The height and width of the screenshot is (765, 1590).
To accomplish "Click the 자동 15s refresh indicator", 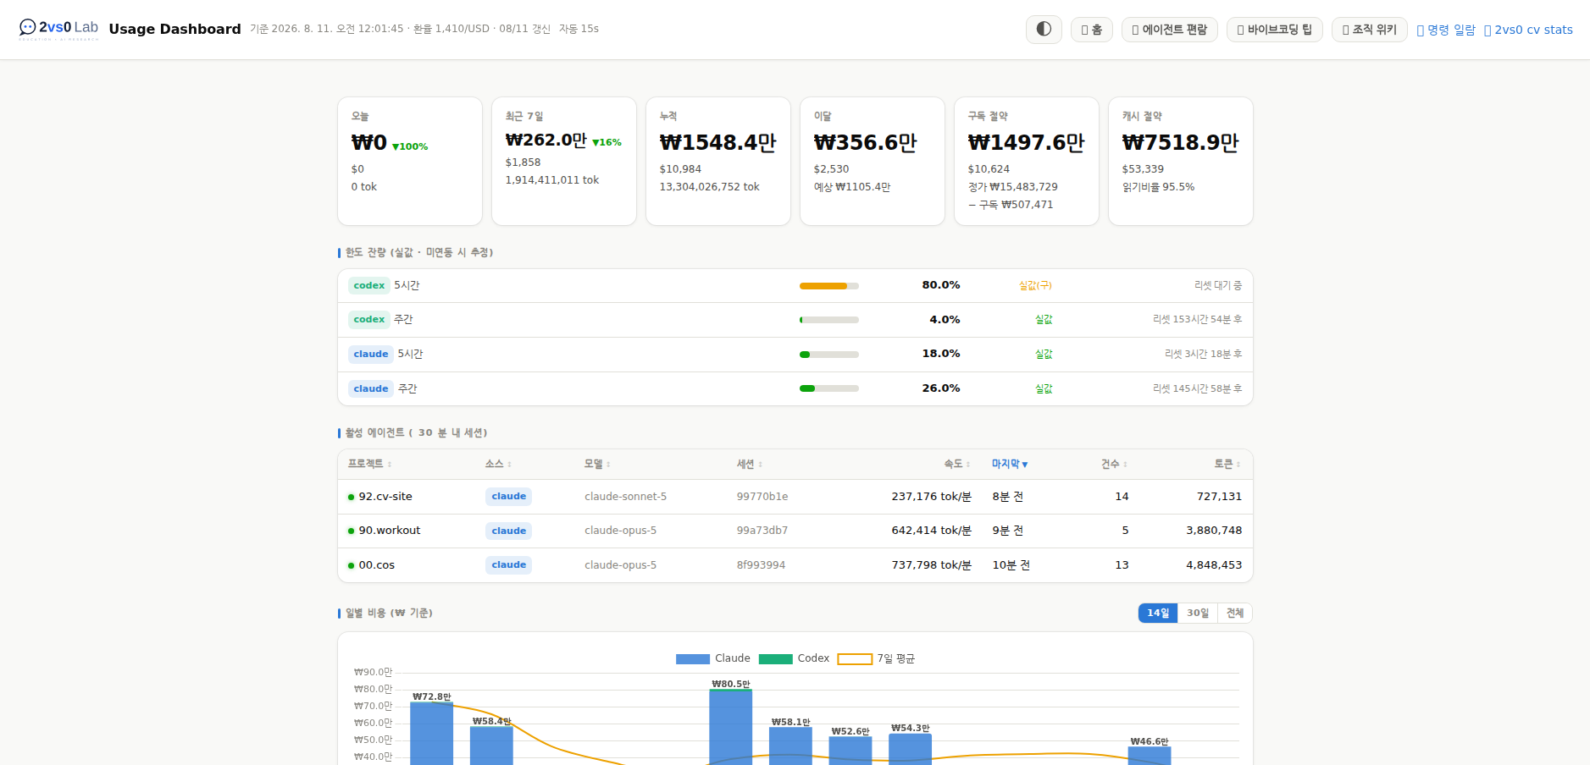I will 579,29.
